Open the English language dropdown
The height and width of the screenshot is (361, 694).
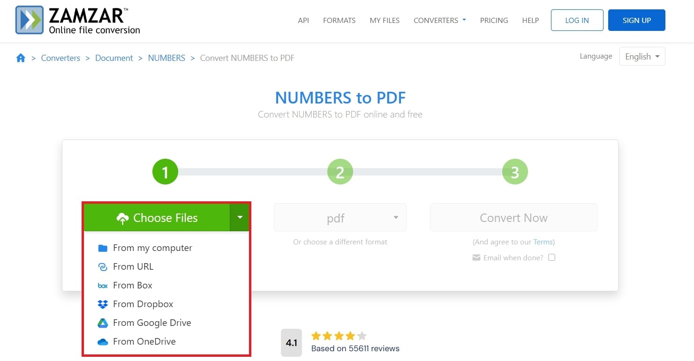point(642,56)
